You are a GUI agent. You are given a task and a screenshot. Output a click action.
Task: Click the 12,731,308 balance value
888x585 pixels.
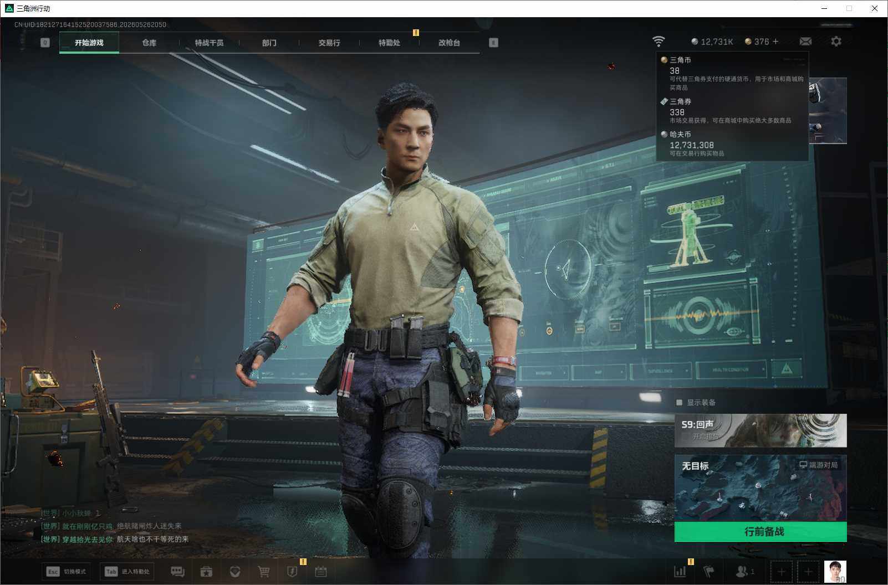(x=692, y=145)
